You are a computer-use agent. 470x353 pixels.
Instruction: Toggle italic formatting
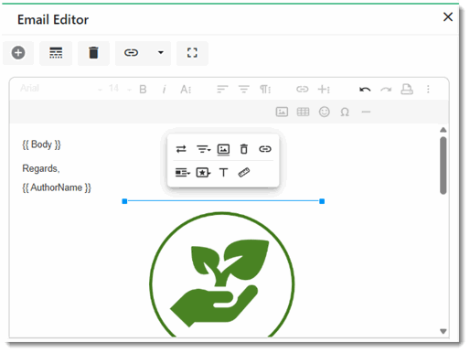click(x=164, y=90)
